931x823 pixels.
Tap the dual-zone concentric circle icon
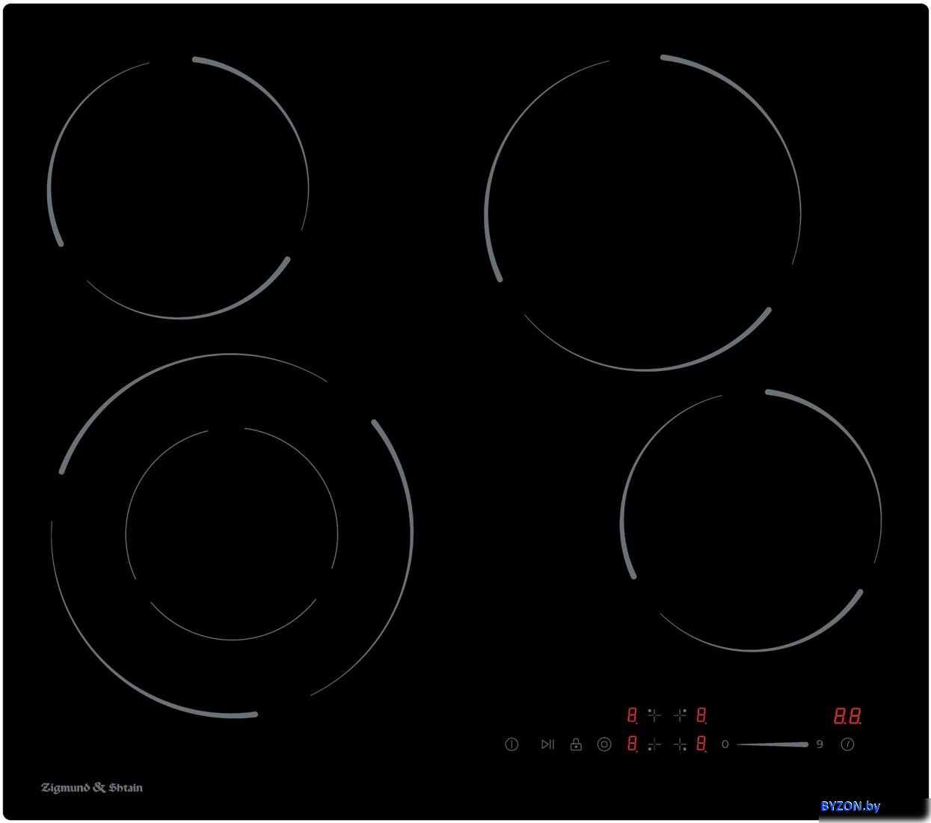pos(604,744)
